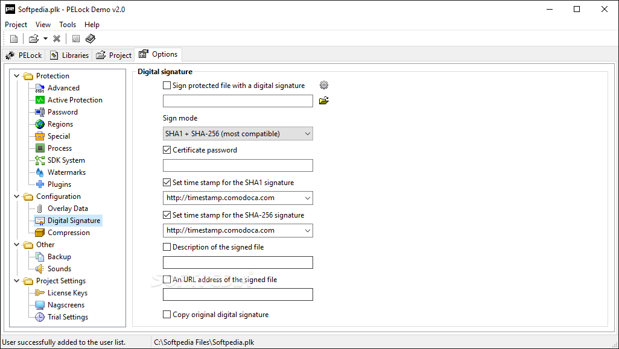This screenshot has width=619, height=349.
Task: Enable Description of the signed file
Action: 167,247
